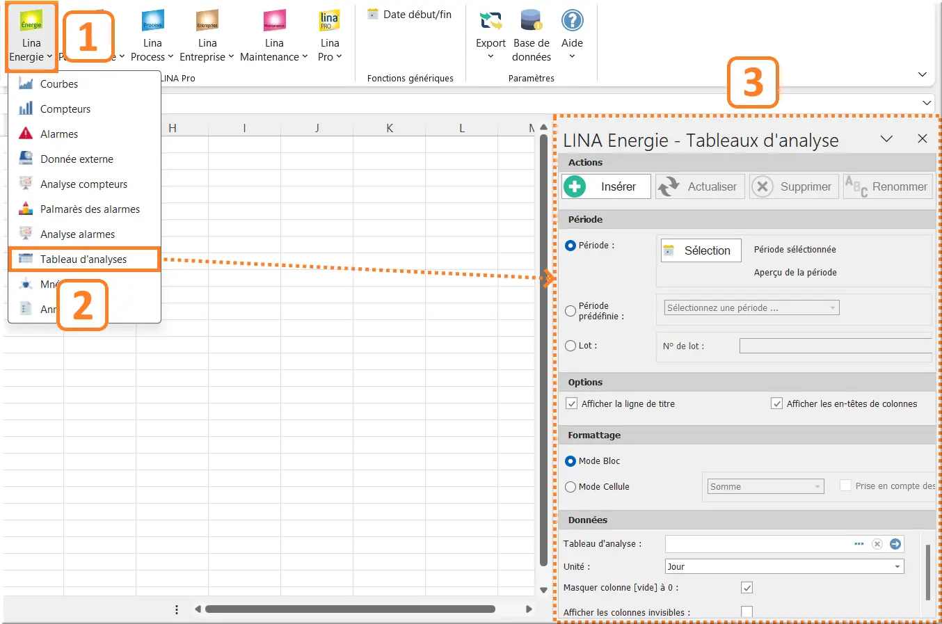Collapse the ribbon with the chevron
Screen dimensions: 942x624
pyautogui.click(x=922, y=74)
